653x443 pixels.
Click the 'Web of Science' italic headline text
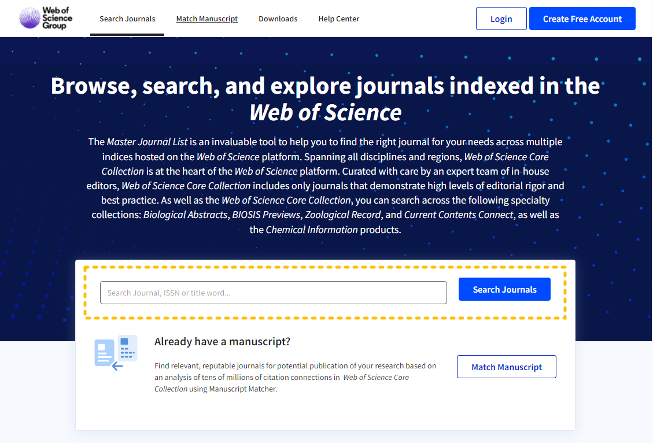tap(325, 112)
